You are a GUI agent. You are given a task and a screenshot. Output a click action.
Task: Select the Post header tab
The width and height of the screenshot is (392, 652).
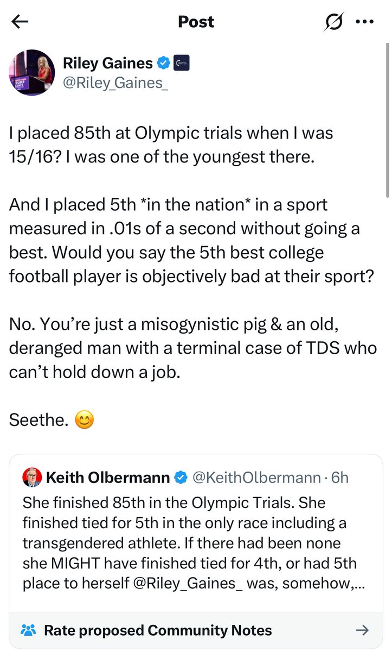(x=196, y=22)
